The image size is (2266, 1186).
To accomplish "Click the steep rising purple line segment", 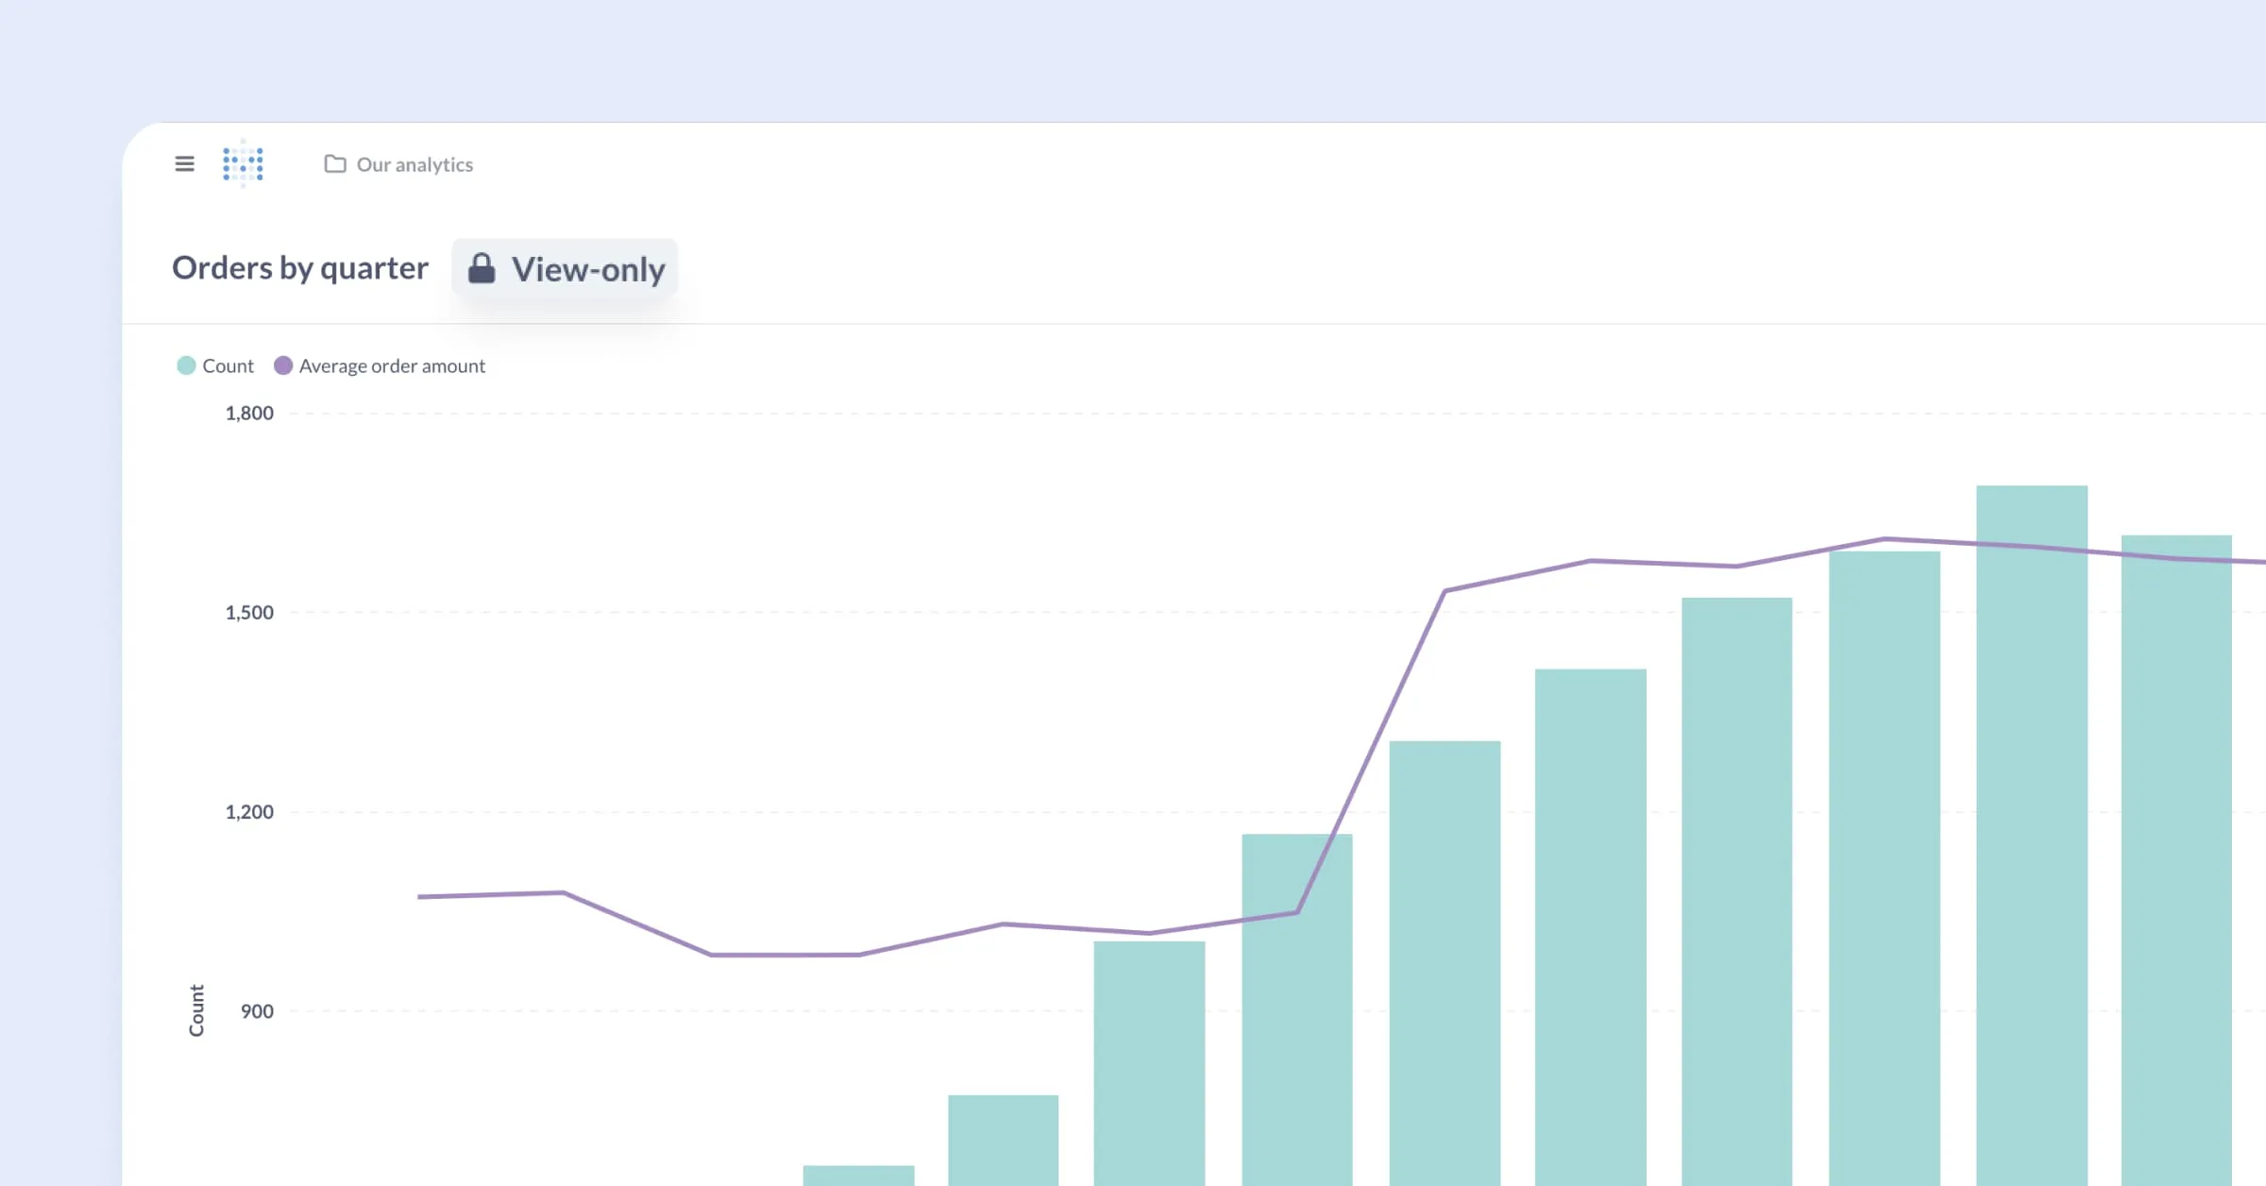I will pos(1371,752).
